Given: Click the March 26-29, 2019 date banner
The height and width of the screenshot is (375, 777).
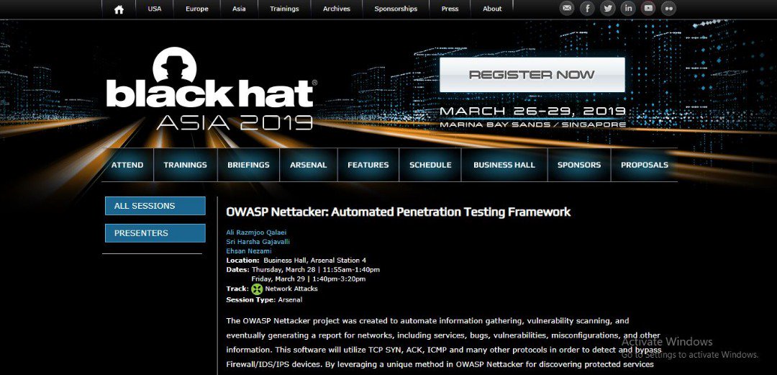Looking at the screenshot, I should click(x=532, y=111).
